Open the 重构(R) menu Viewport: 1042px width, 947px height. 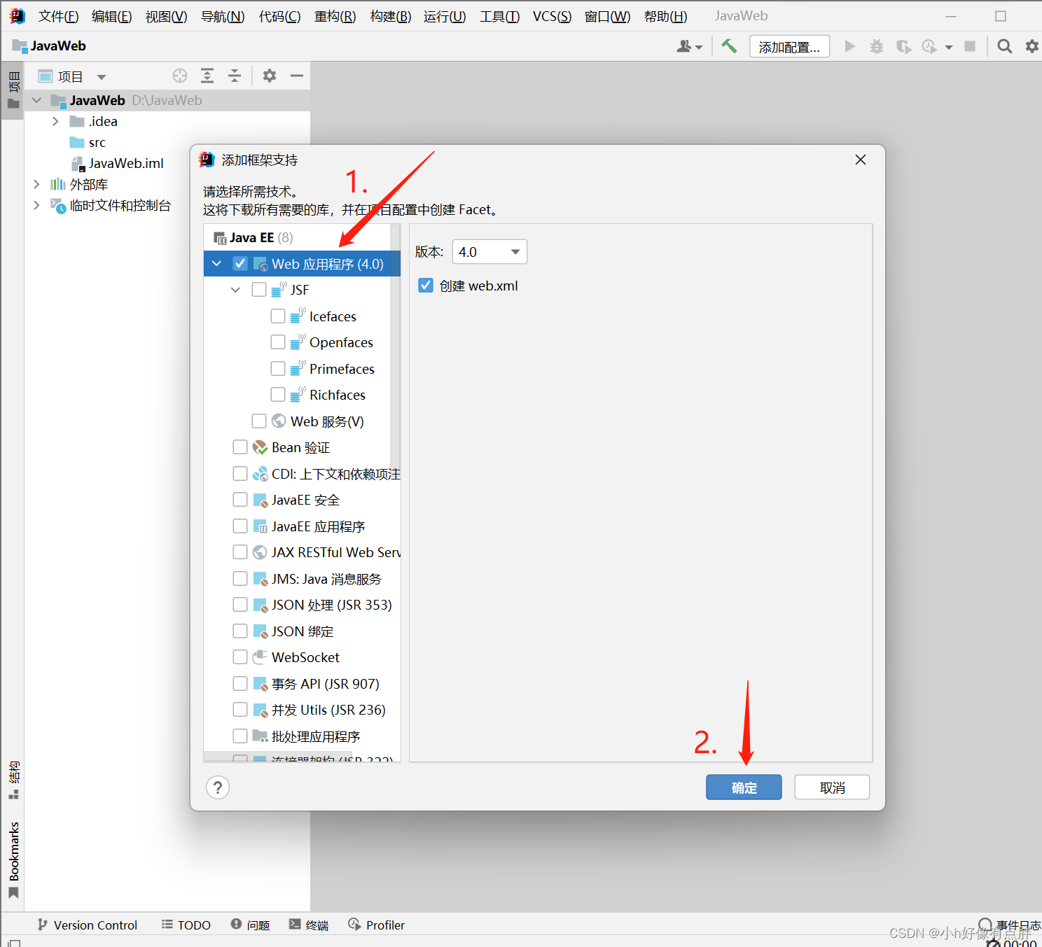335,16
